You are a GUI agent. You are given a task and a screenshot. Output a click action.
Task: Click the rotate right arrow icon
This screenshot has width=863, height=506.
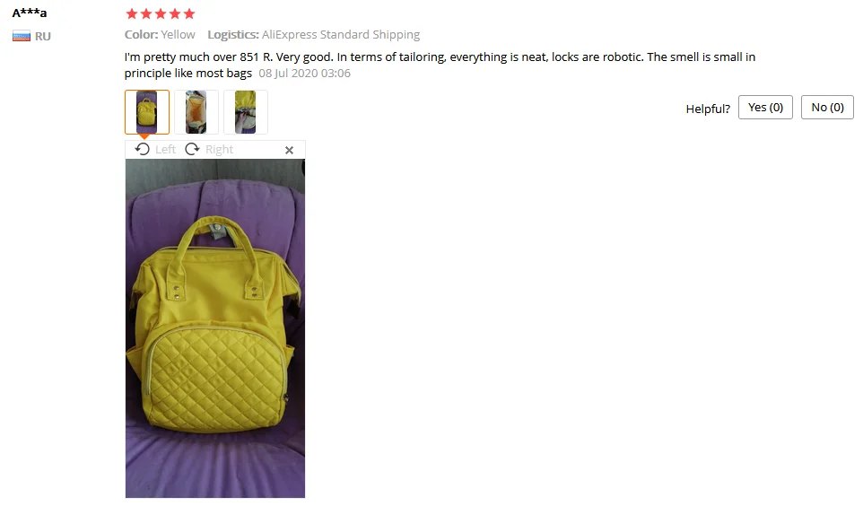(x=192, y=149)
